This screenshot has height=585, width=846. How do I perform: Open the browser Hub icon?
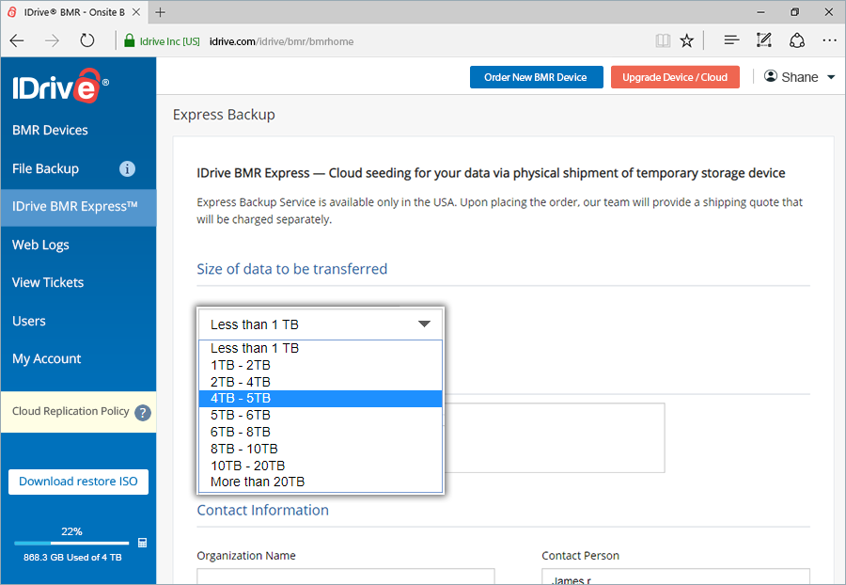[731, 40]
